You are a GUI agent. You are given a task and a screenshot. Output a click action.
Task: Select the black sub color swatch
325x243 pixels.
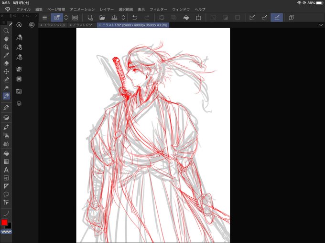click(x=9, y=226)
